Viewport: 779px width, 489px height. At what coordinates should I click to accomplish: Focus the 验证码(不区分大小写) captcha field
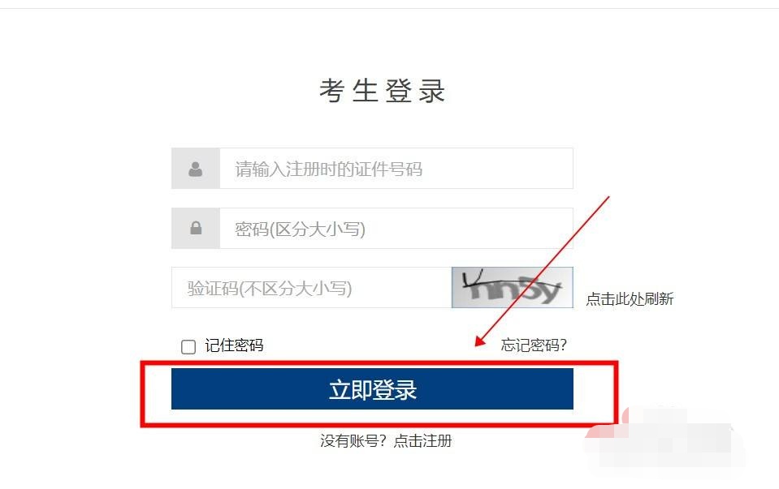311,288
